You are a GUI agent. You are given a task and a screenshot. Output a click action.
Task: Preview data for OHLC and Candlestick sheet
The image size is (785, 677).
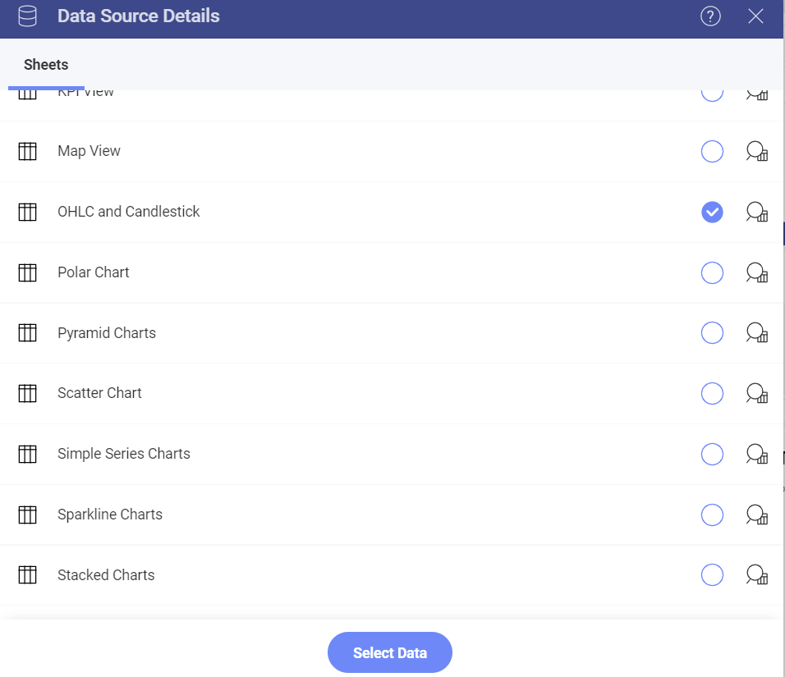pyautogui.click(x=756, y=212)
